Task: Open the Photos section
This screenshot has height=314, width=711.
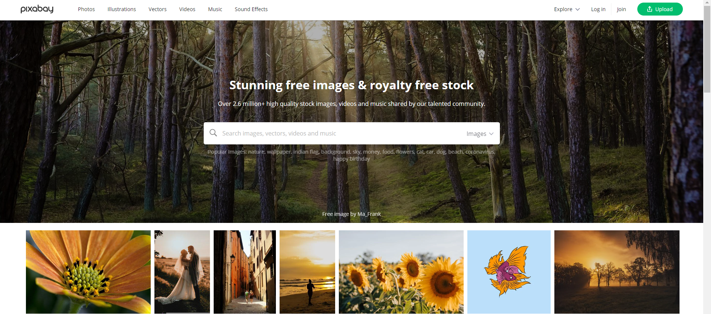Action: point(86,9)
